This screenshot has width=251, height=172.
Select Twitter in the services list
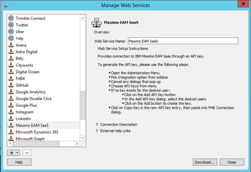tap(22, 25)
